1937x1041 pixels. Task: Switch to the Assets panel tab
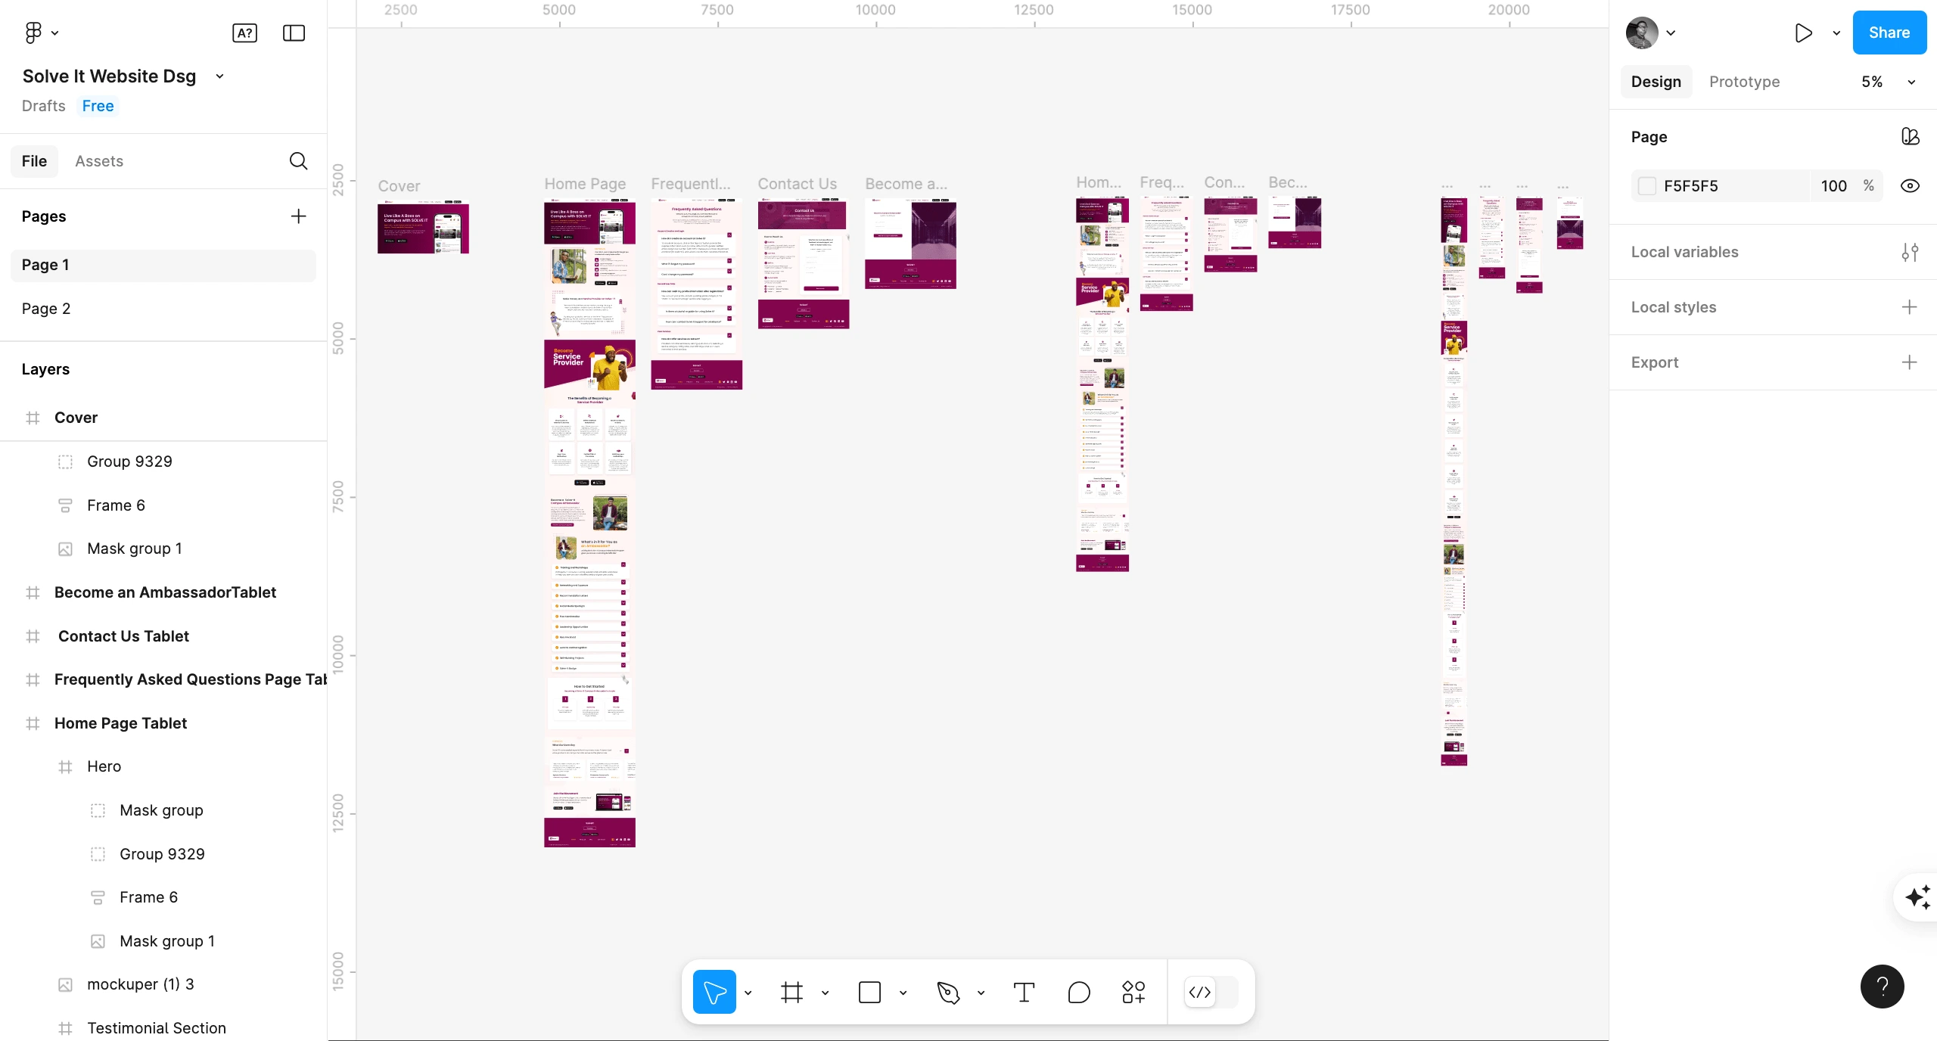(98, 160)
